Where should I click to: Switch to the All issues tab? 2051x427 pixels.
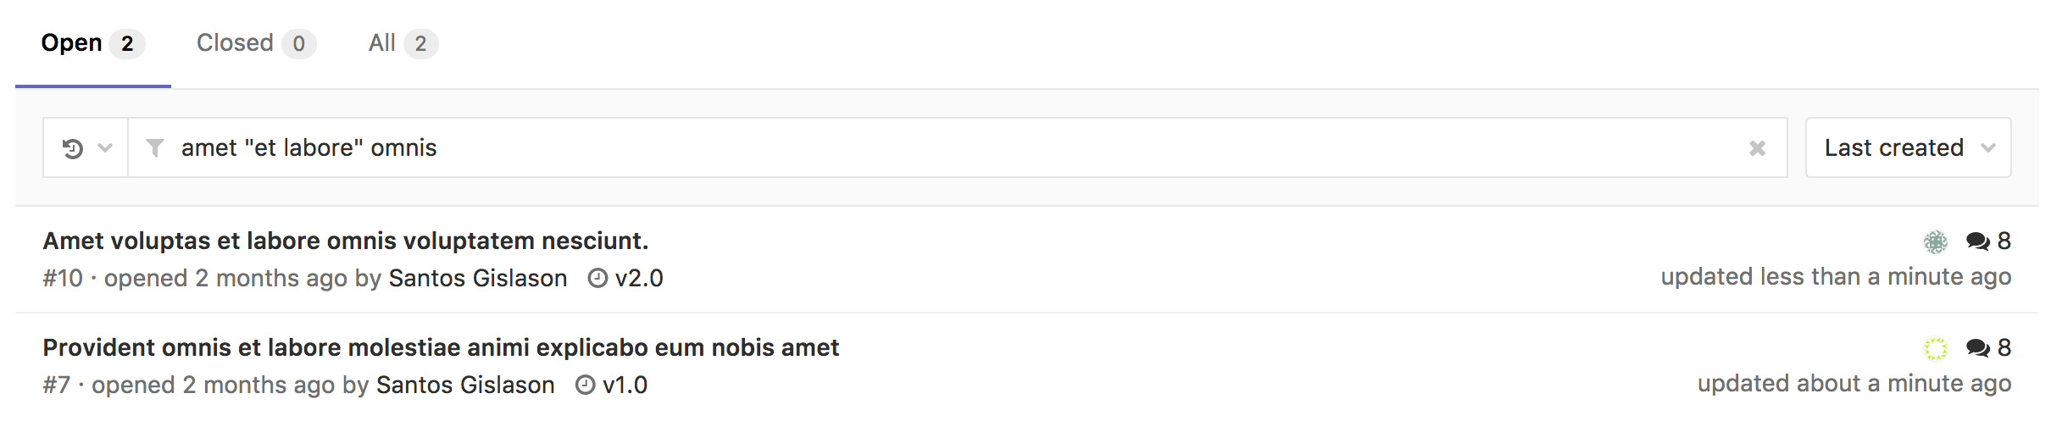(402, 43)
